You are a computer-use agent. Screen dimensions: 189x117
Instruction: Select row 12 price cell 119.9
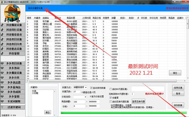[95, 52]
